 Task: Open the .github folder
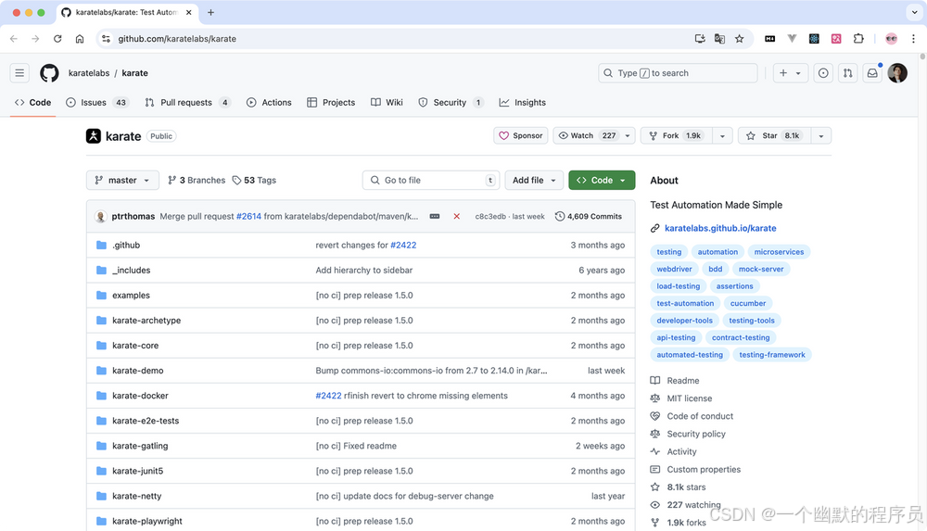126,245
